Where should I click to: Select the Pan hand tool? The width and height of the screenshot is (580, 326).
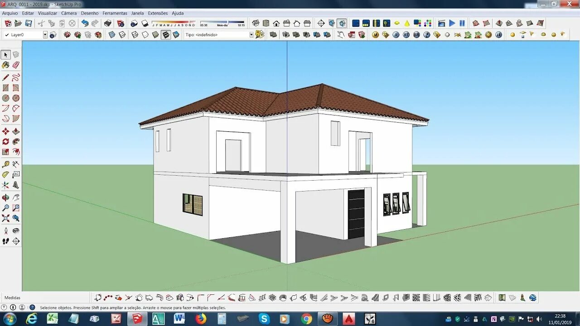pos(16,198)
